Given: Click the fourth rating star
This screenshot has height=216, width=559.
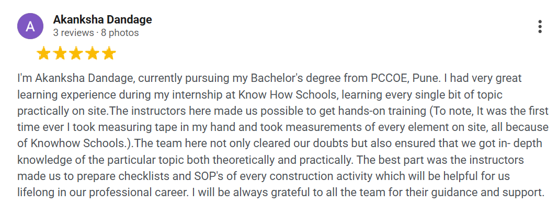Looking at the screenshot, I should coord(92,53).
